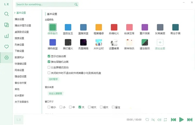The width and height of the screenshot is (195, 125).
Task: Set window size to 较大
Action: (89, 107)
